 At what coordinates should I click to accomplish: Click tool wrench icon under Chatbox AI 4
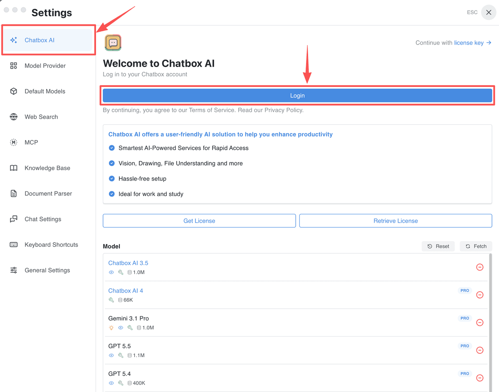(111, 300)
